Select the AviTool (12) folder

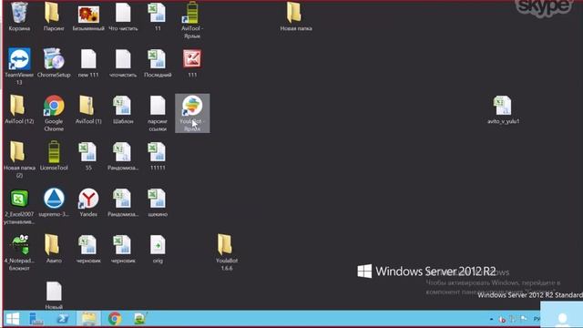[19, 109]
